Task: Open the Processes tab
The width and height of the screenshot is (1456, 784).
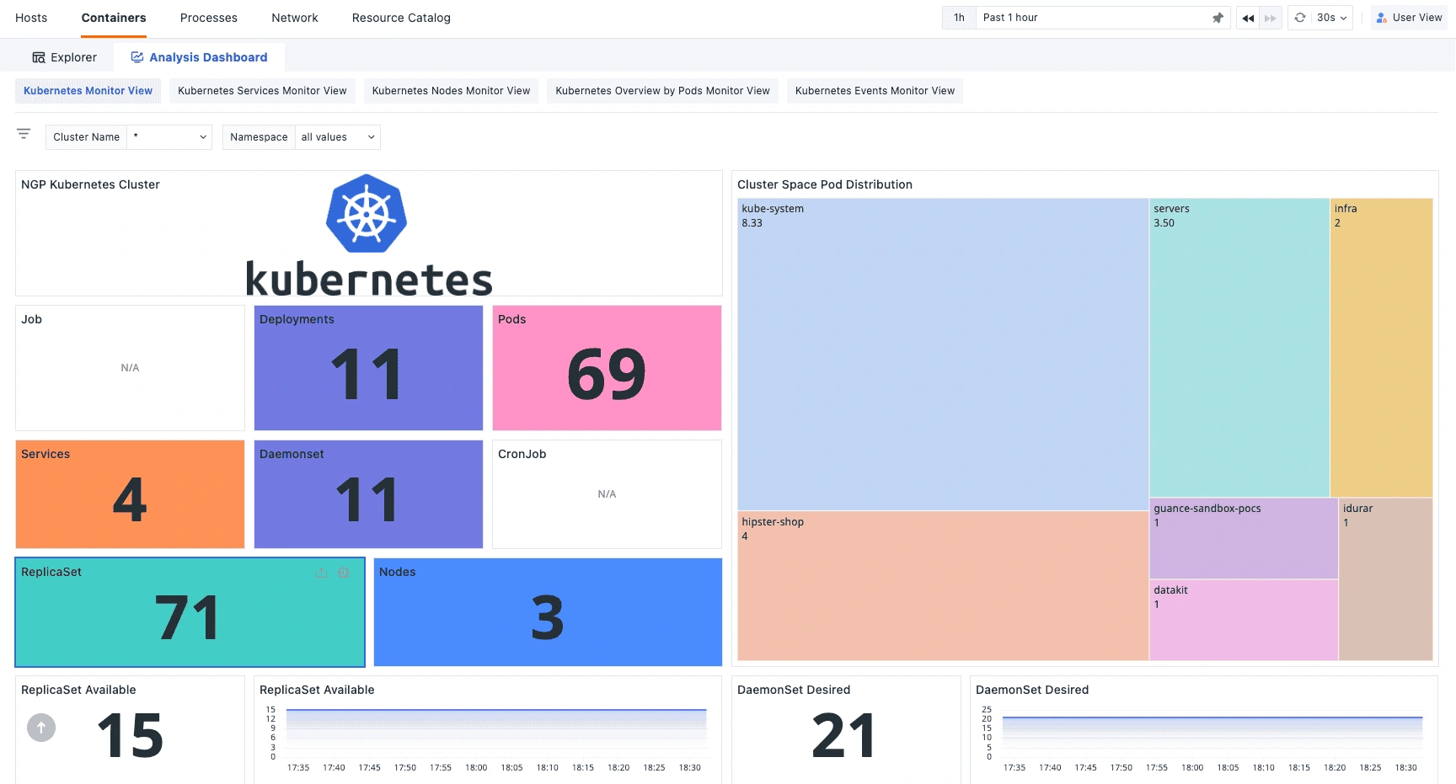Action: tap(209, 18)
